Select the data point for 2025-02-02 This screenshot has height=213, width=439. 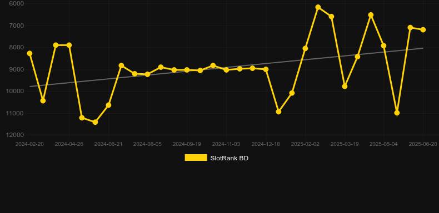coord(305,49)
